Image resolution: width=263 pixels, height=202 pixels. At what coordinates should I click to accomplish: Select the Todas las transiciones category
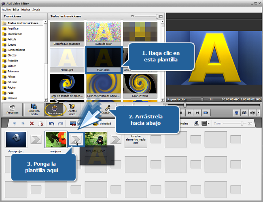tap(23, 23)
